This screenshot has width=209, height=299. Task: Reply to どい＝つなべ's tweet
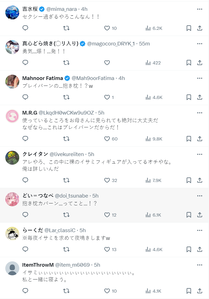(x=25, y=215)
